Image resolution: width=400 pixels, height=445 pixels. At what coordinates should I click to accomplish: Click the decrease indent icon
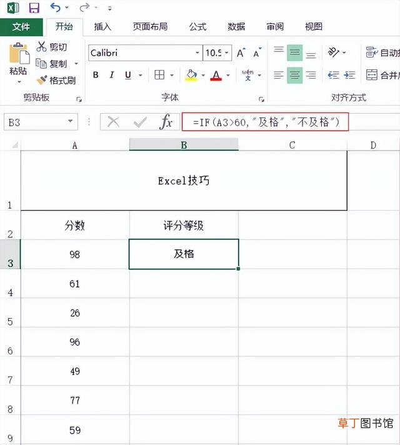[333, 75]
